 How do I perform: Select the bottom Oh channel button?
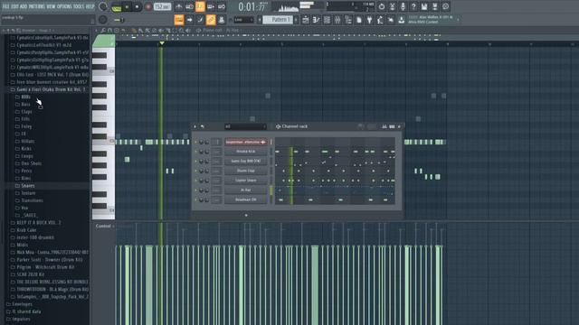point(245,200)
